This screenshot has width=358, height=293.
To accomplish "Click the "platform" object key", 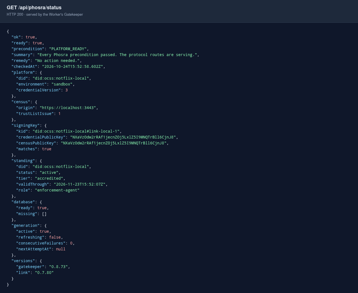I will [x=22, y=72].
